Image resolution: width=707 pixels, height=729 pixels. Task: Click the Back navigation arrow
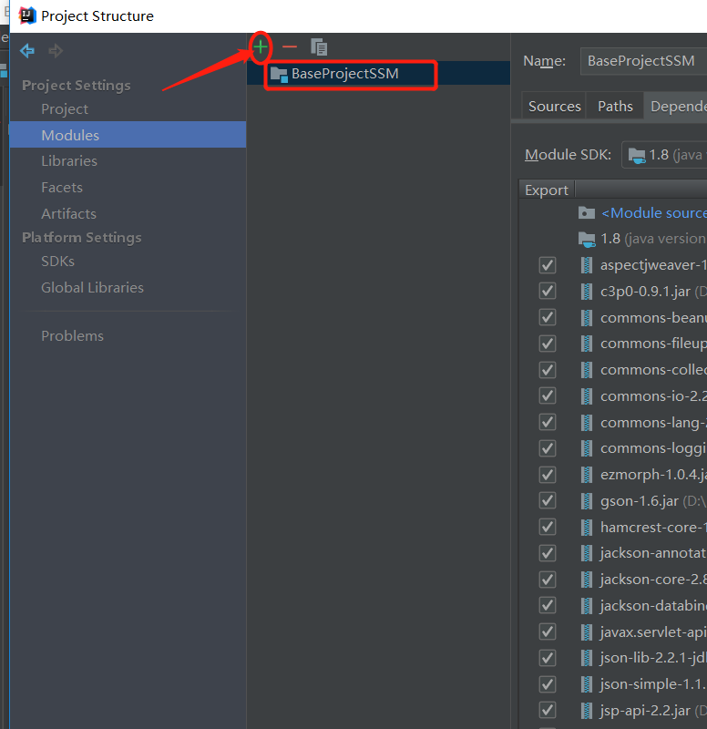point(27,51)
